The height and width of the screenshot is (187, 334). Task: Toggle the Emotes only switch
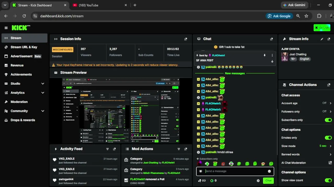pyautogui.click(x=328, y=138)
